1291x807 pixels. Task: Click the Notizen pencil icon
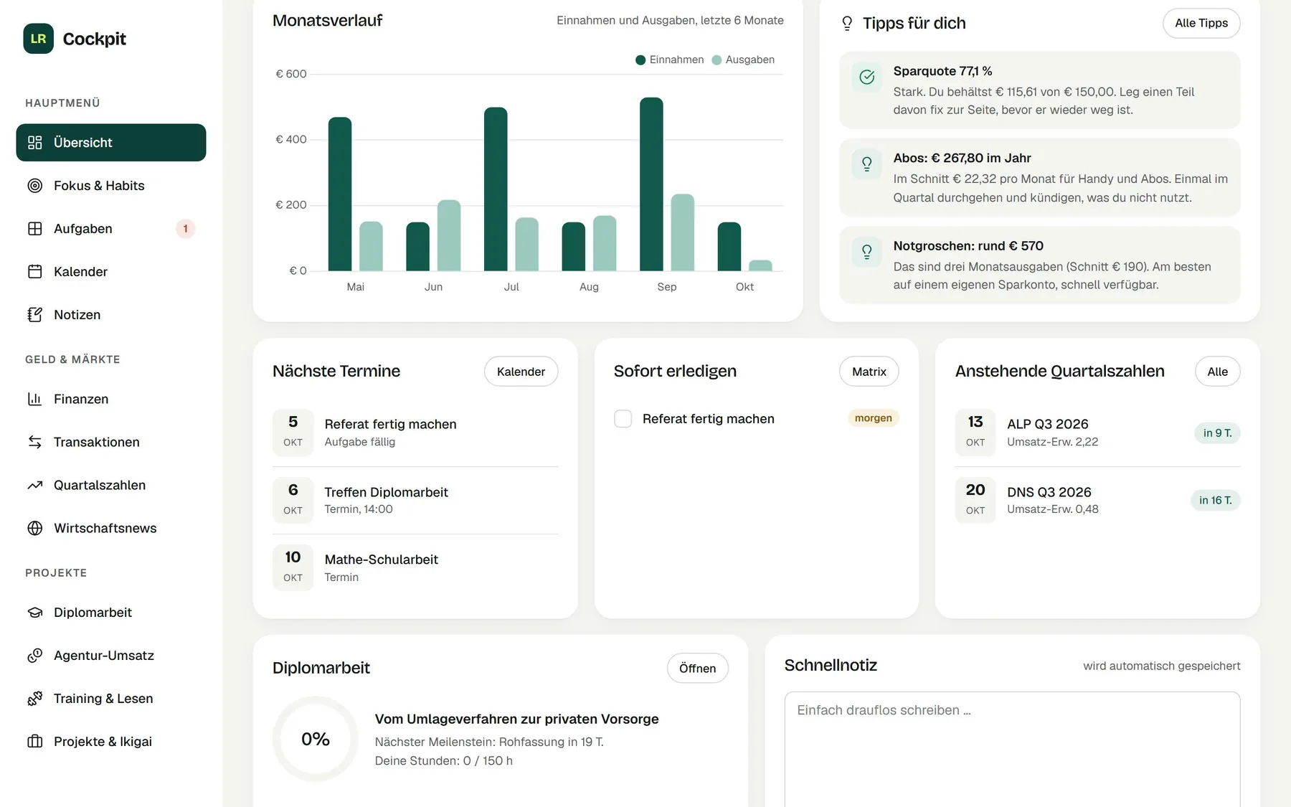[x=35, y=315]
